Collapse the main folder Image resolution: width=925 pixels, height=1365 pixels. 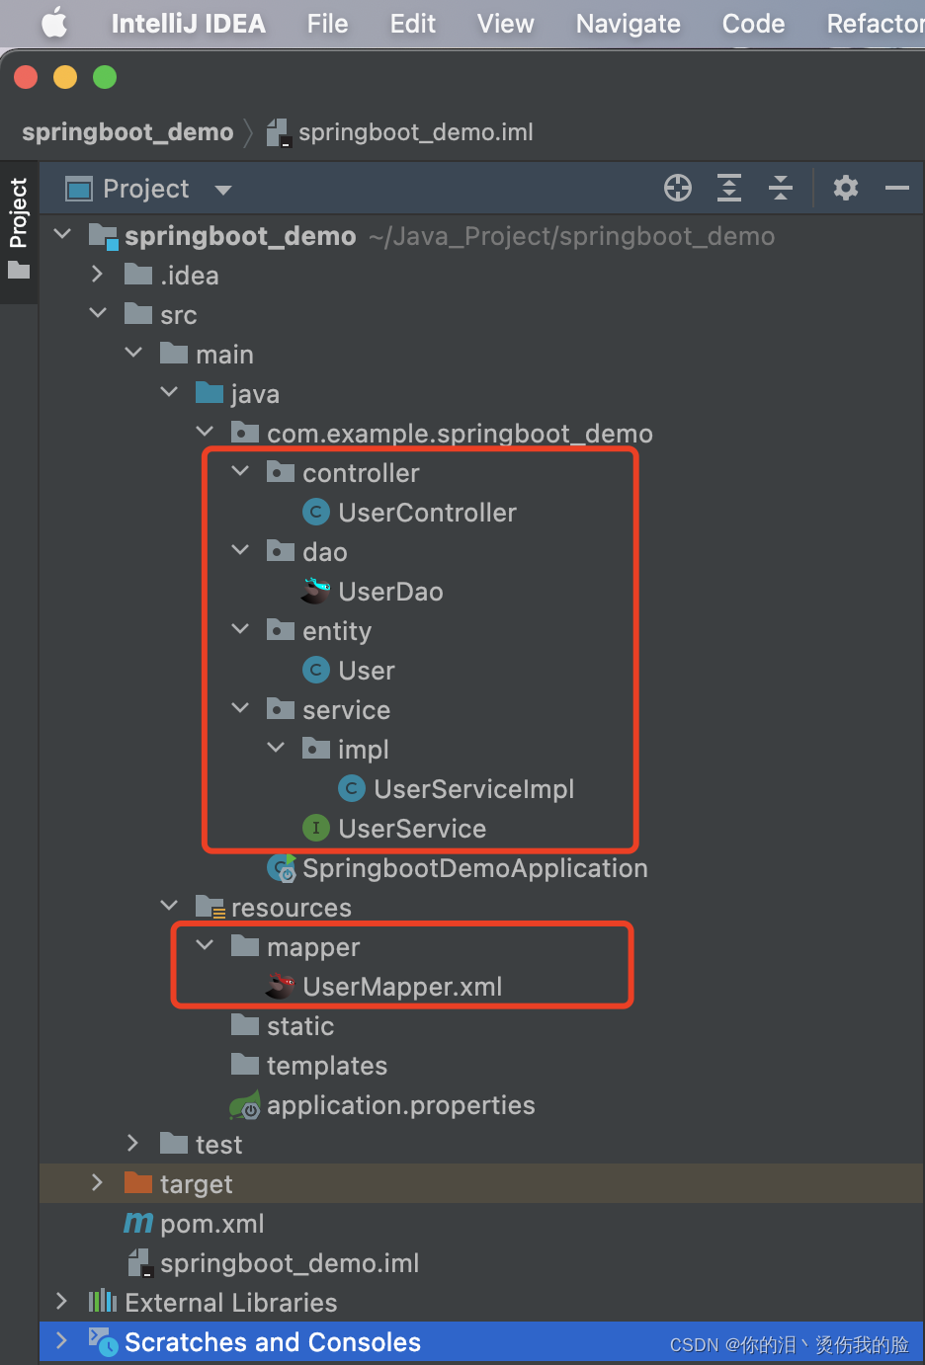point(133,353)
